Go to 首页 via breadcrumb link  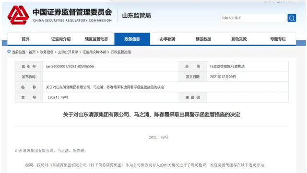tap(32, 52)
